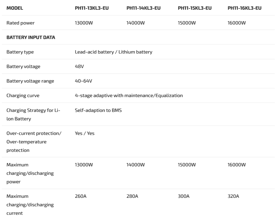Image resolution: width=275 pixels, height=219 pixels.
Task: Click the Battery type row label
Action: pyautogui.click(x=20, y=52)
